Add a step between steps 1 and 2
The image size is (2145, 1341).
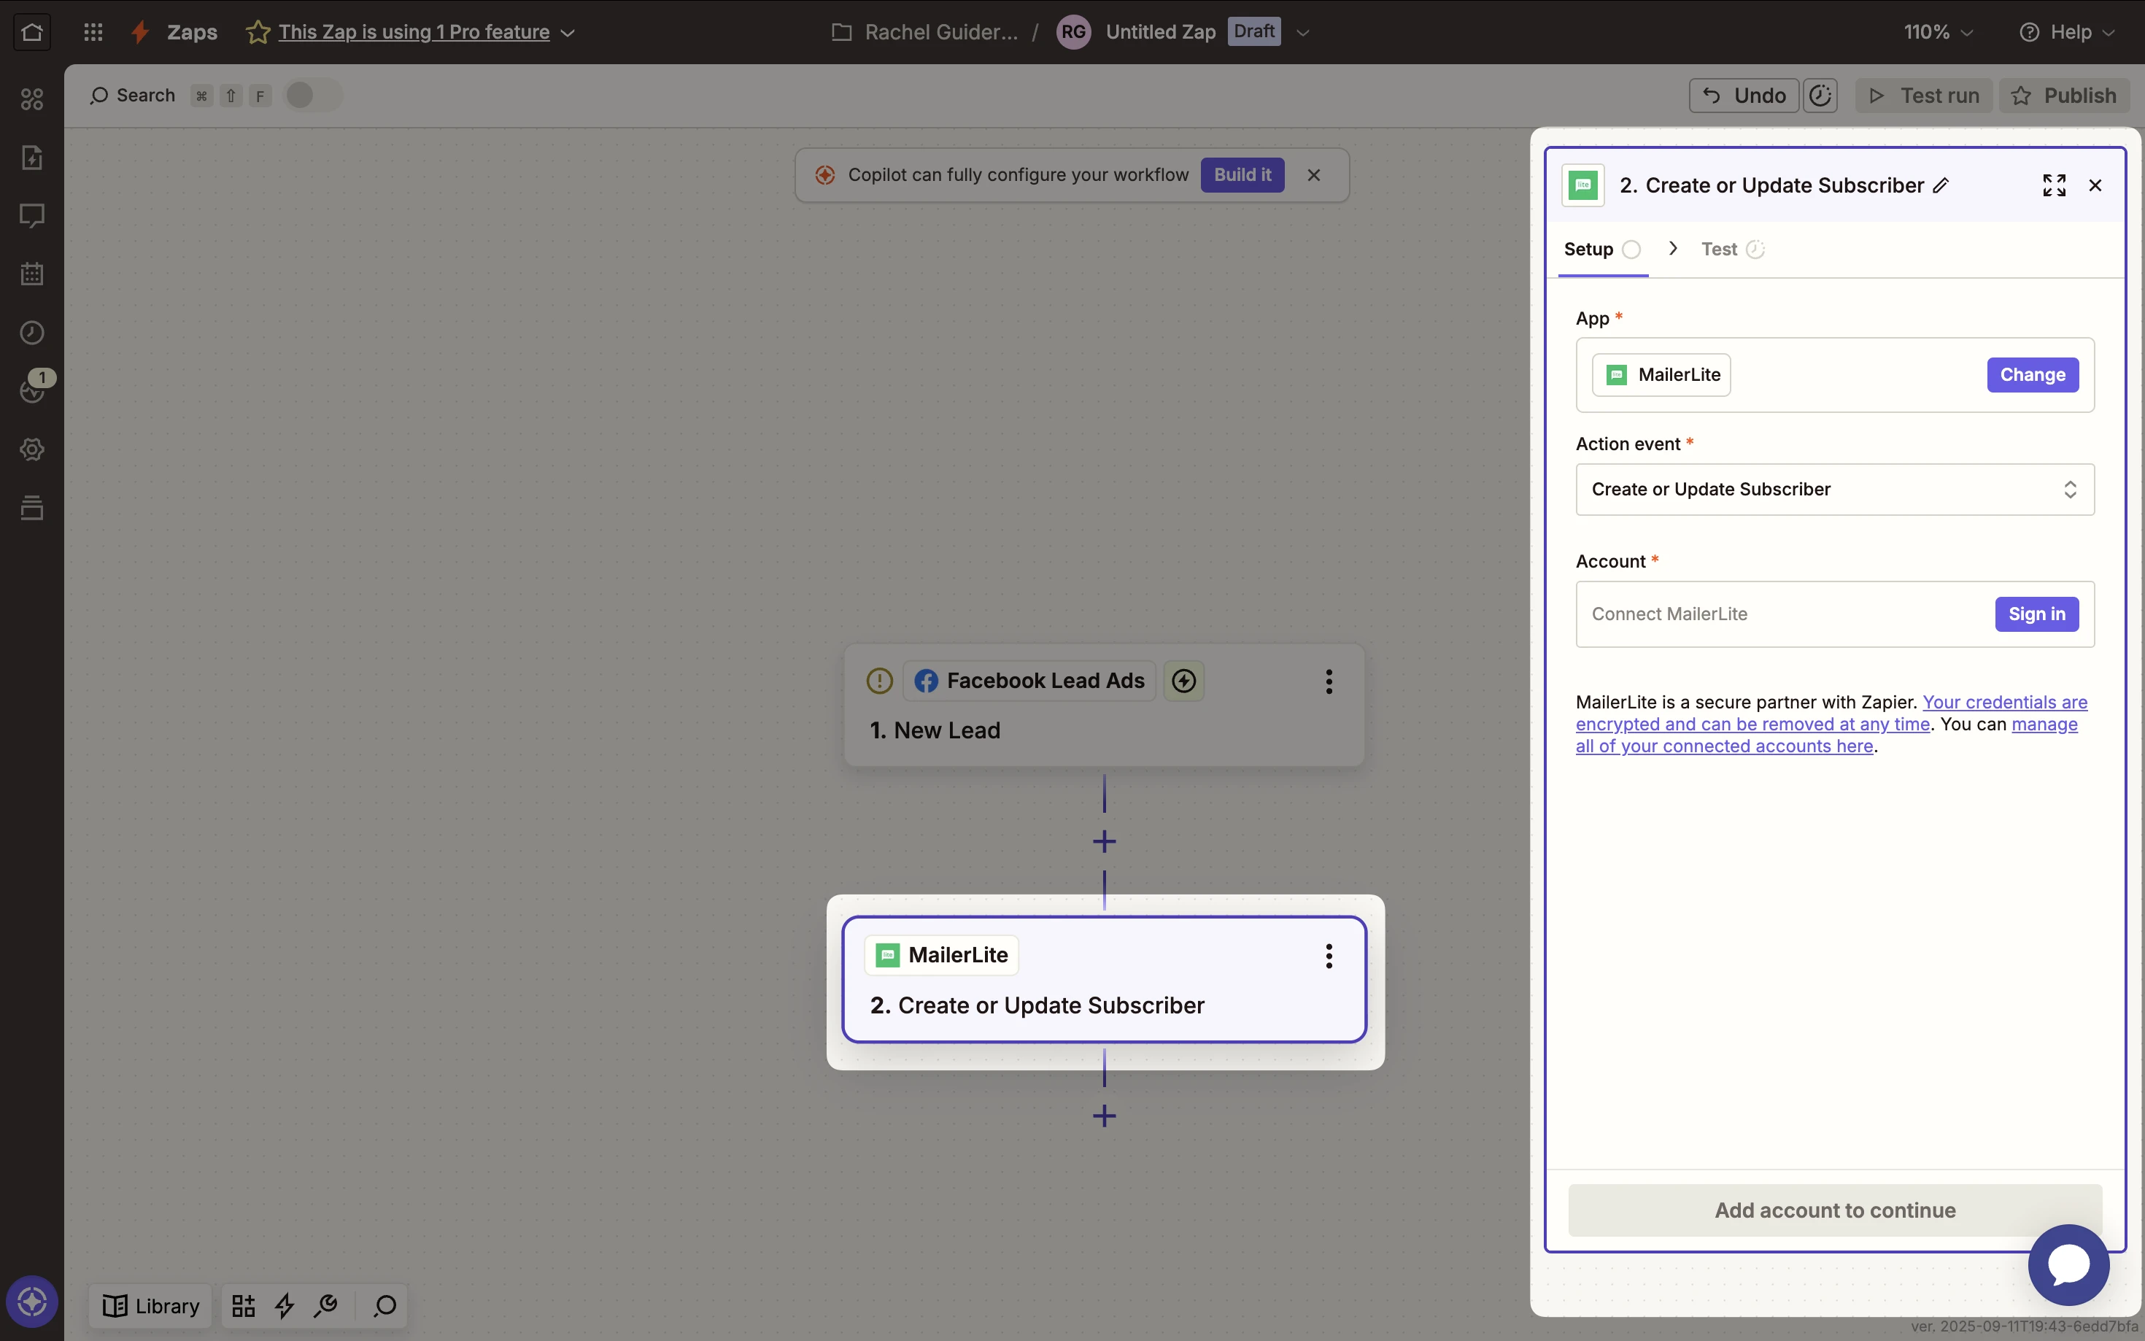click(x=1104, y=842)
